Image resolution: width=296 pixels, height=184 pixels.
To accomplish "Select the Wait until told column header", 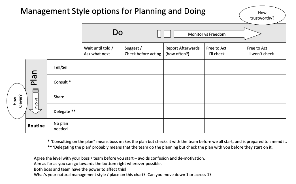I will [x=99, y=51].
